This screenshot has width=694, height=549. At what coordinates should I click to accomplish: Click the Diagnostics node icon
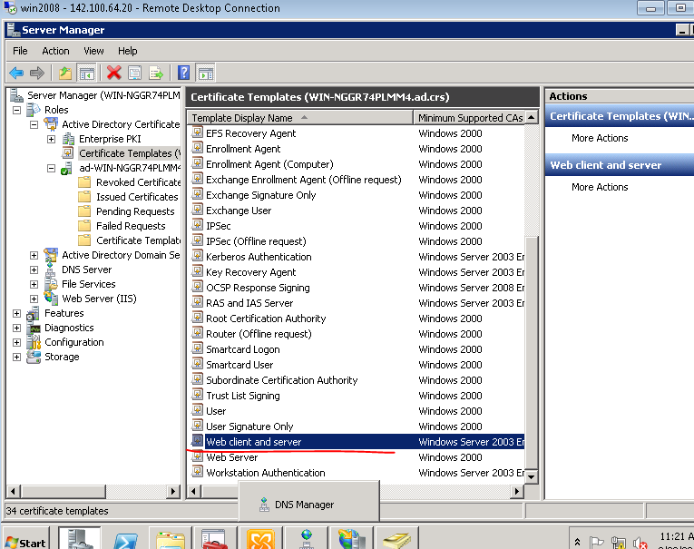pyautogui.click(x=34, y=328)
